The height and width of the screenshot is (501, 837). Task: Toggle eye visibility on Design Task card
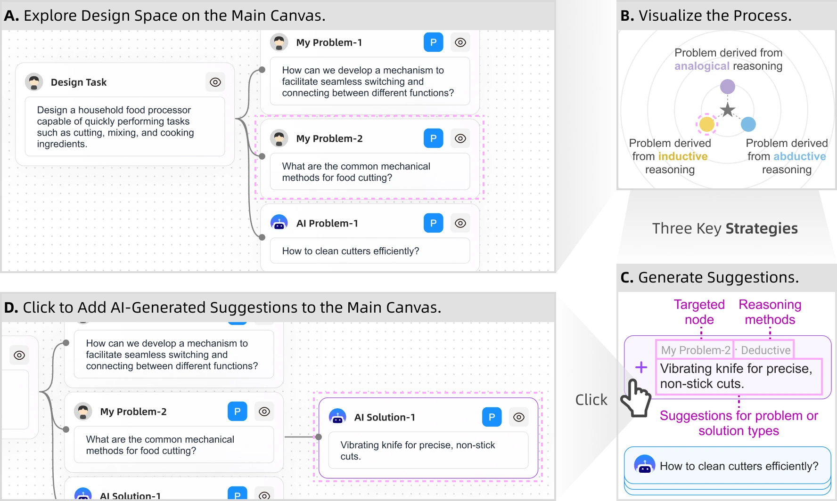click(x=215, y=82)
